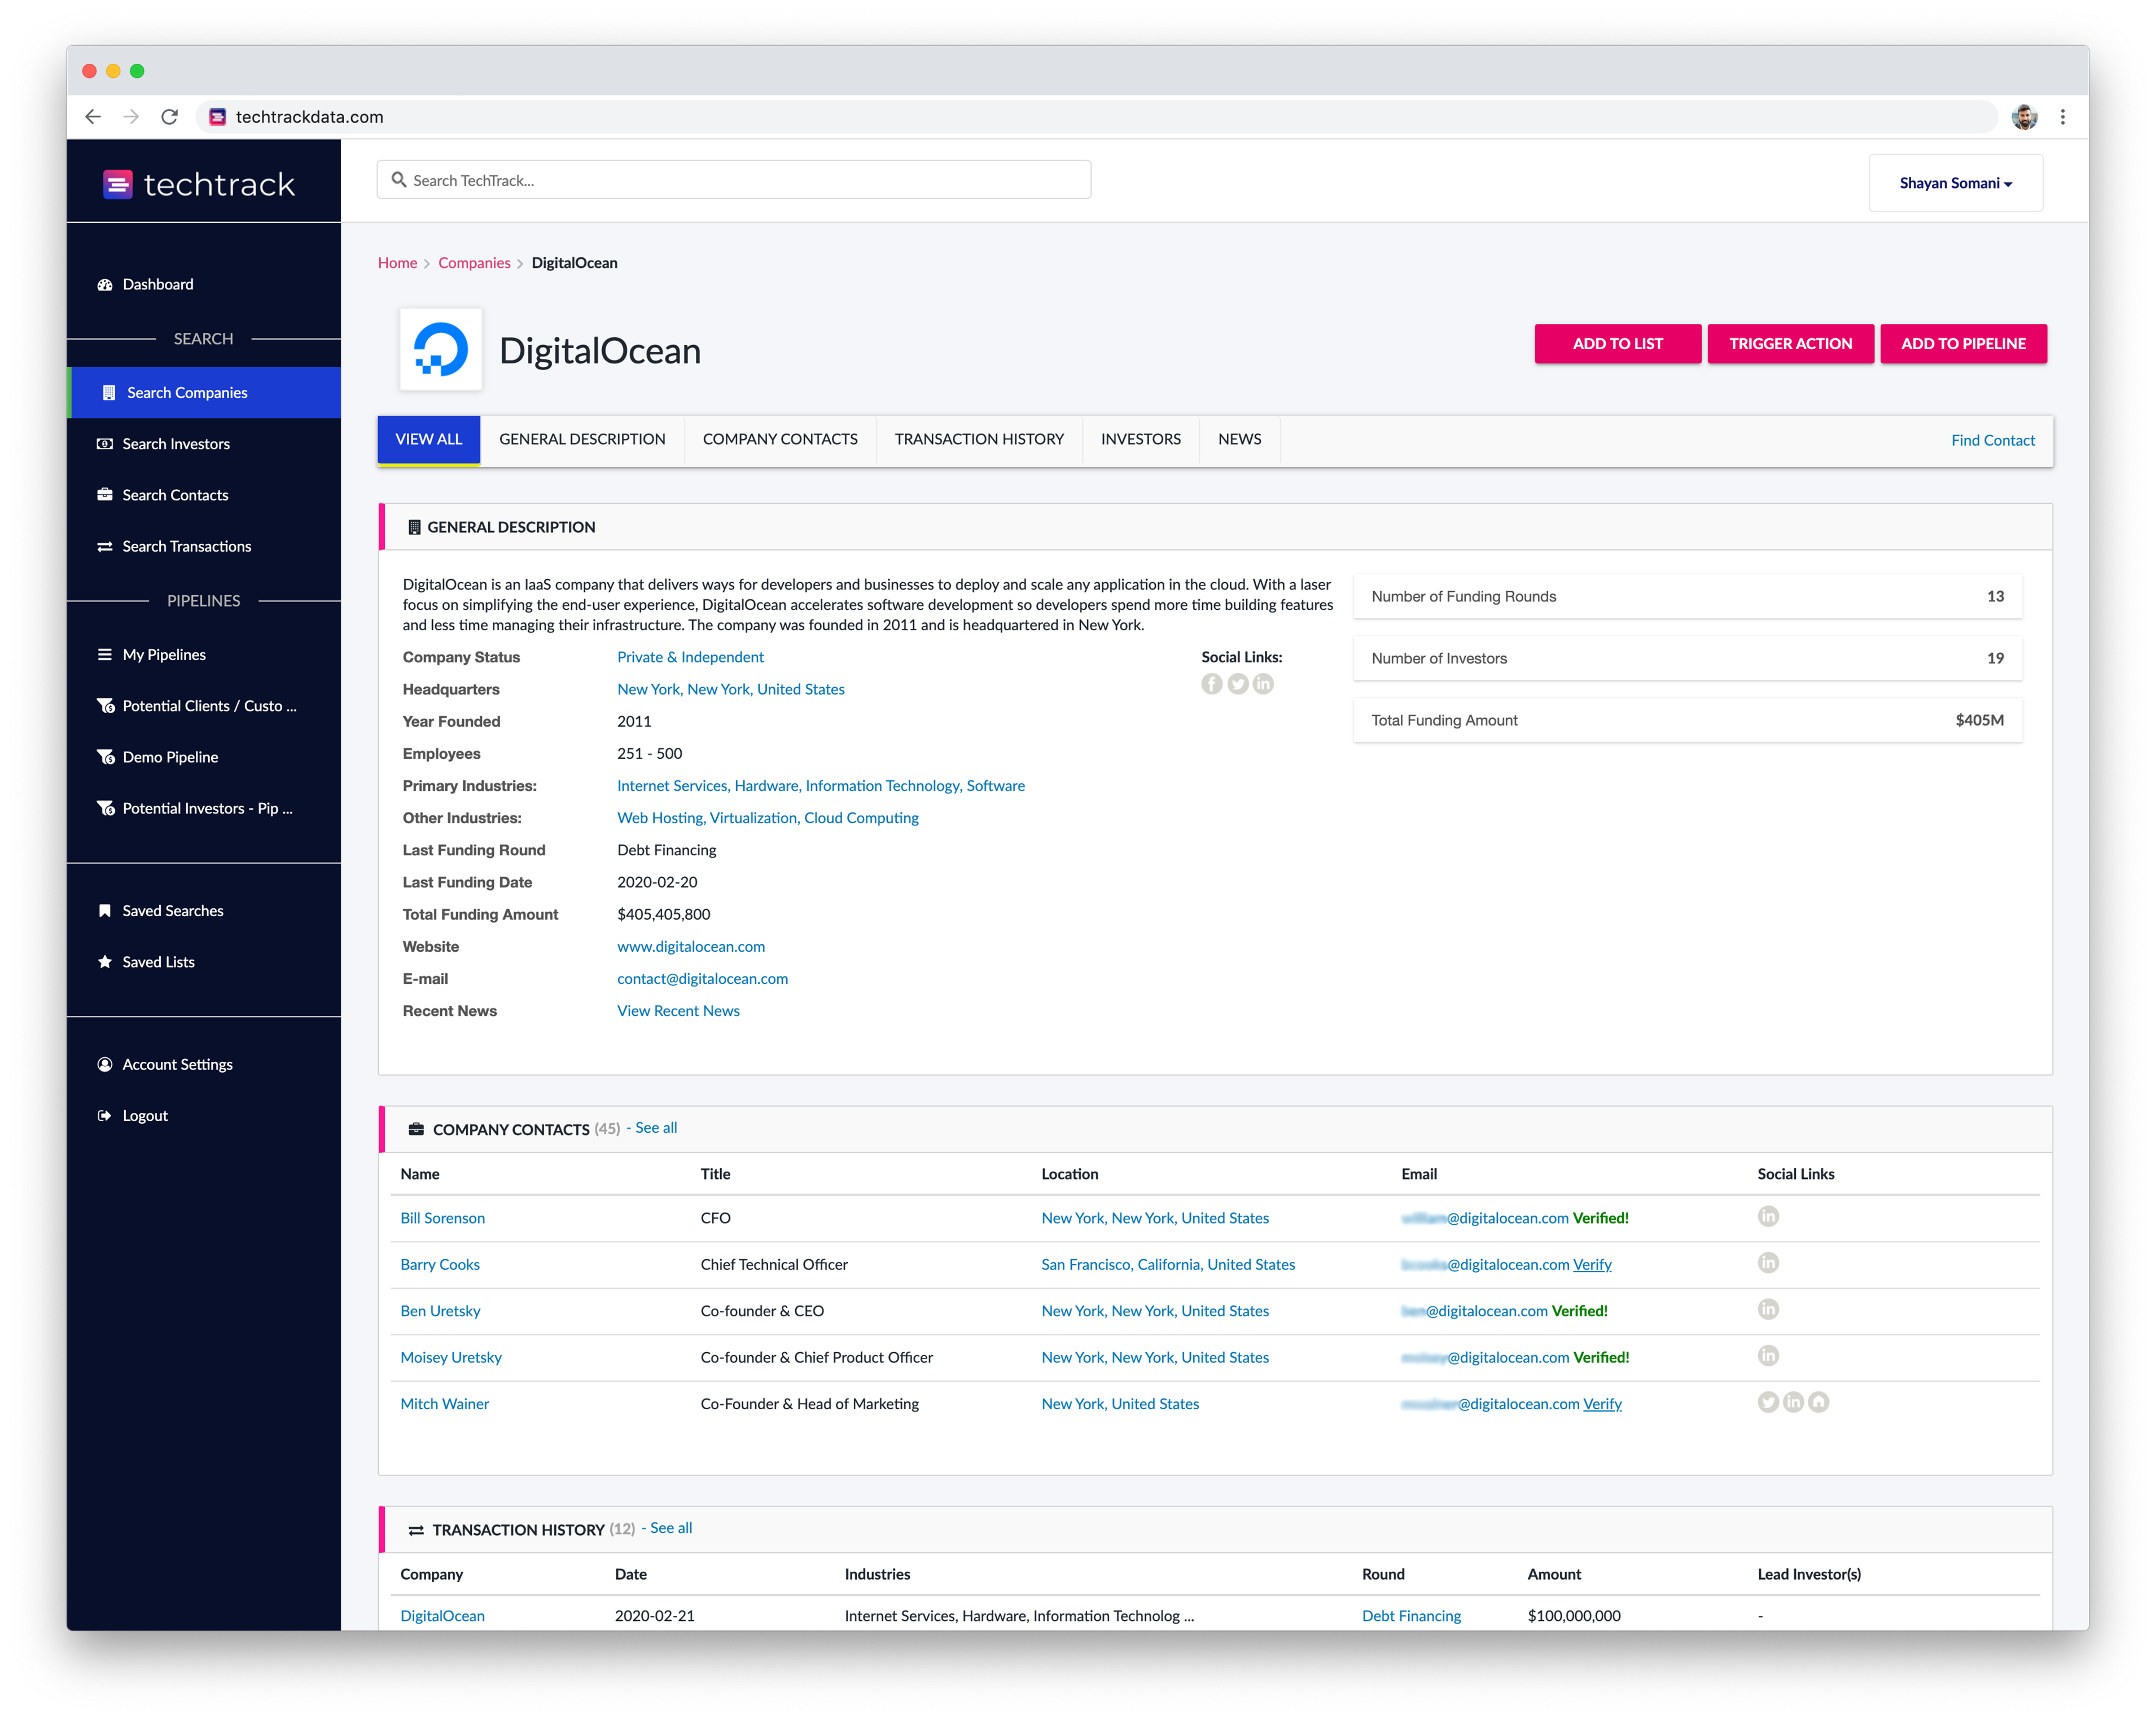
Task: Select the '2020-02-20' last funding date
Action: click(657, 882)
